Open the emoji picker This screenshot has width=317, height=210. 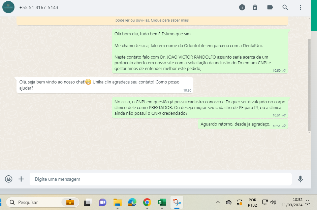[x=8, y=179]
